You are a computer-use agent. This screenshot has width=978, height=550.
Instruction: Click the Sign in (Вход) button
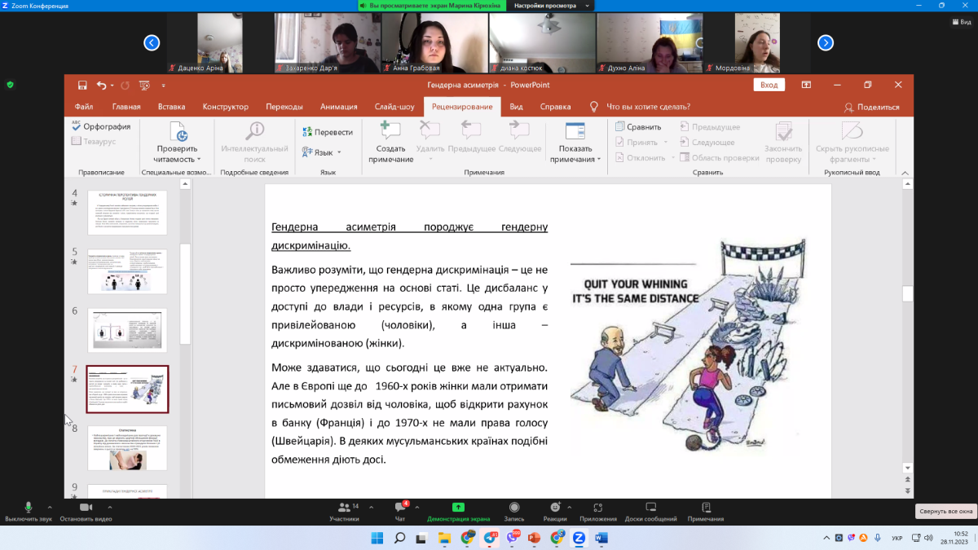click(x=769, y=85)
